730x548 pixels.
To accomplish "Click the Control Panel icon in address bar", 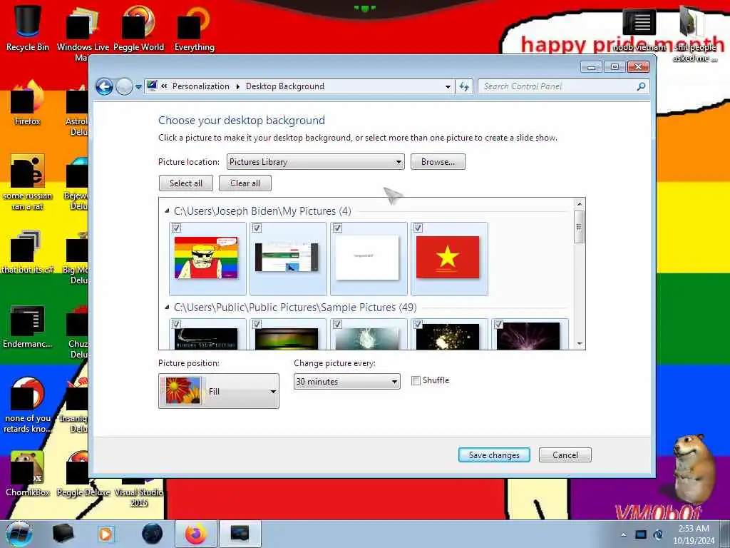I will [152, 86].
